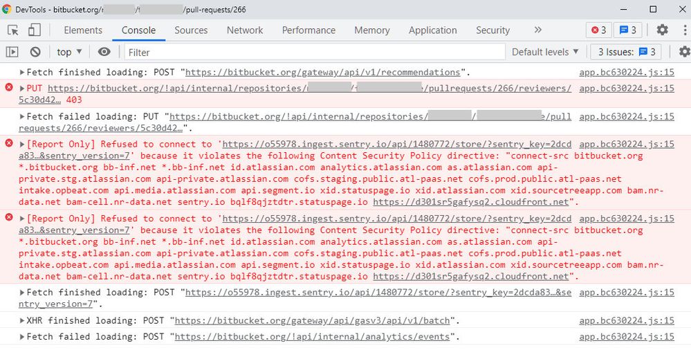The height and width of the screenshot is (350, 691).
Task: Open the Performance tab
Action: [308, 30]
